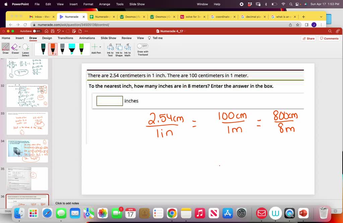Click the Share button
The width and height of the screenshot is (343, 223).
tap(308, 38)
